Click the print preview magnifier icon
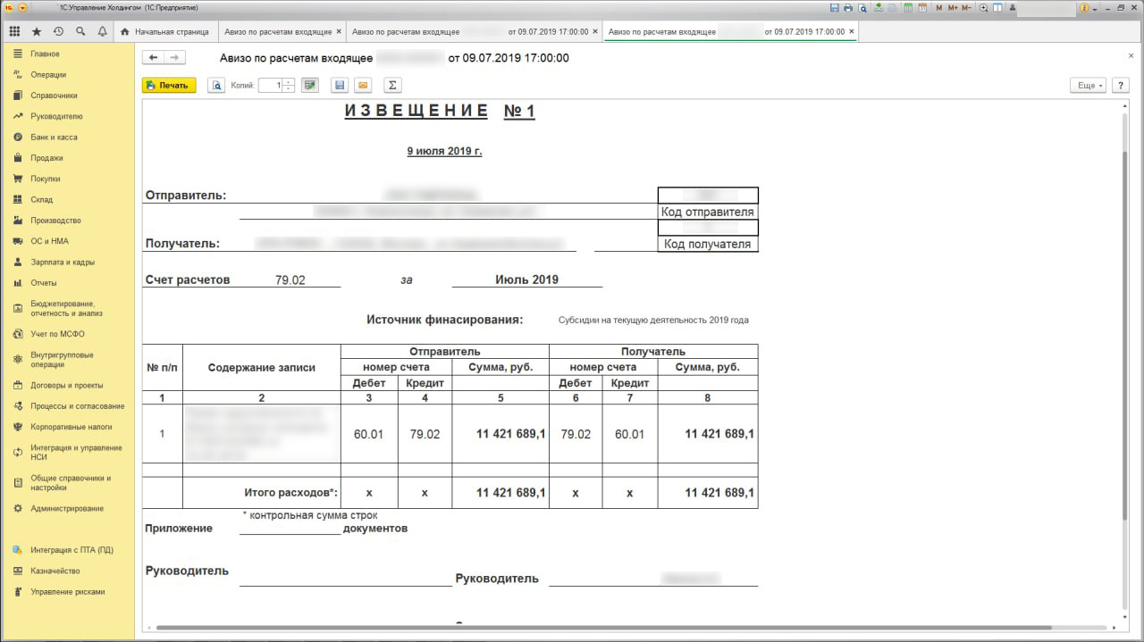 pyautogui.click(x=216, y=86)
